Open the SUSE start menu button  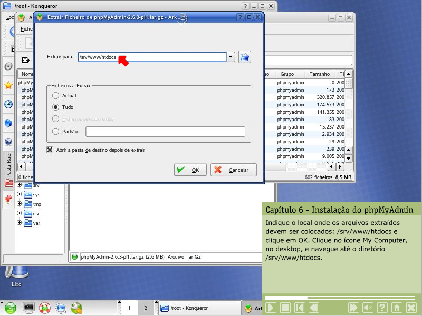[11, 308]
